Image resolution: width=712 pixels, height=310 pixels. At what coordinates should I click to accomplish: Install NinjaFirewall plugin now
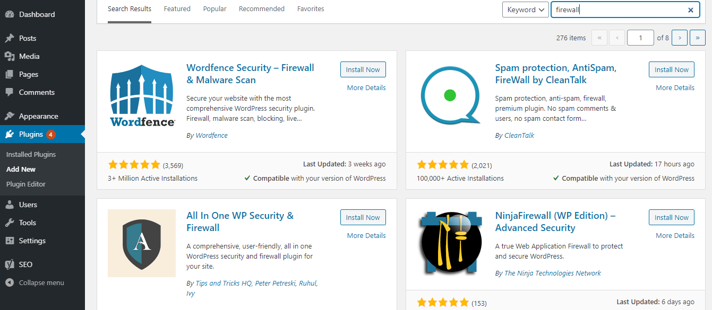point(672,217)
